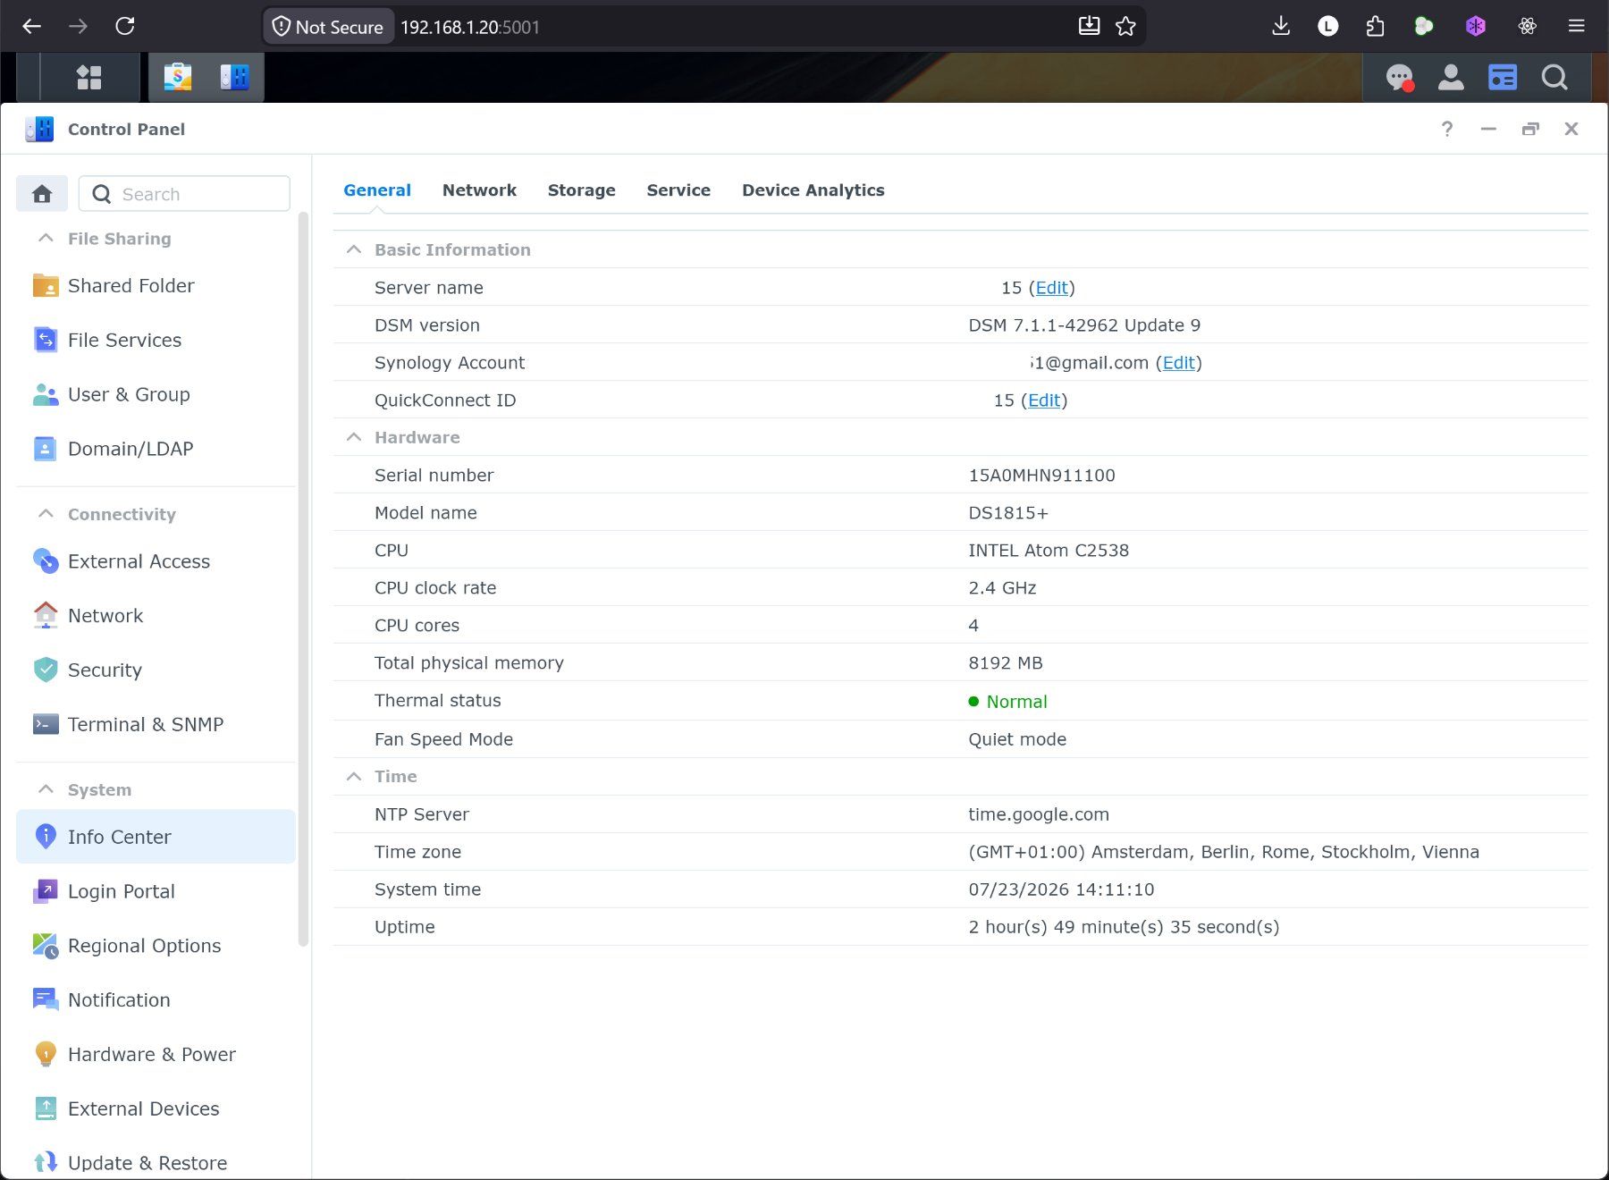Select the time.google.com NTP value
Viewport: 1609px width, 1180px height.
click(x=1039, y=814)
